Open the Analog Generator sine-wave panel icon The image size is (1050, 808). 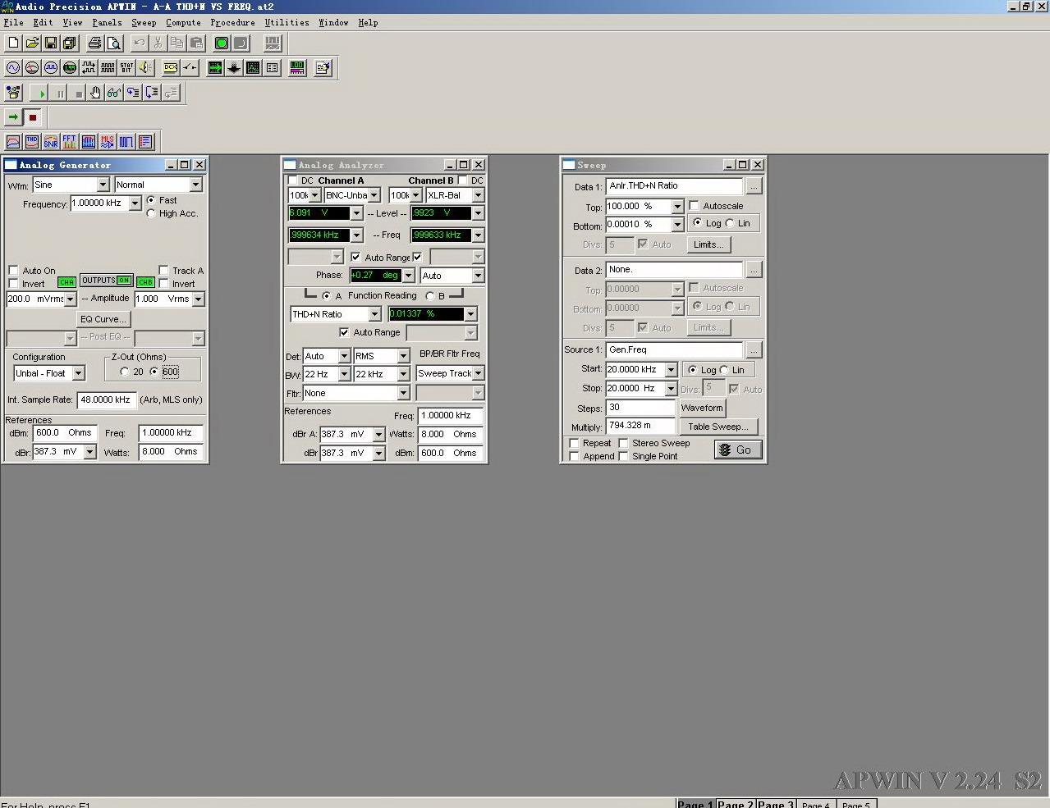coord(13,68)
